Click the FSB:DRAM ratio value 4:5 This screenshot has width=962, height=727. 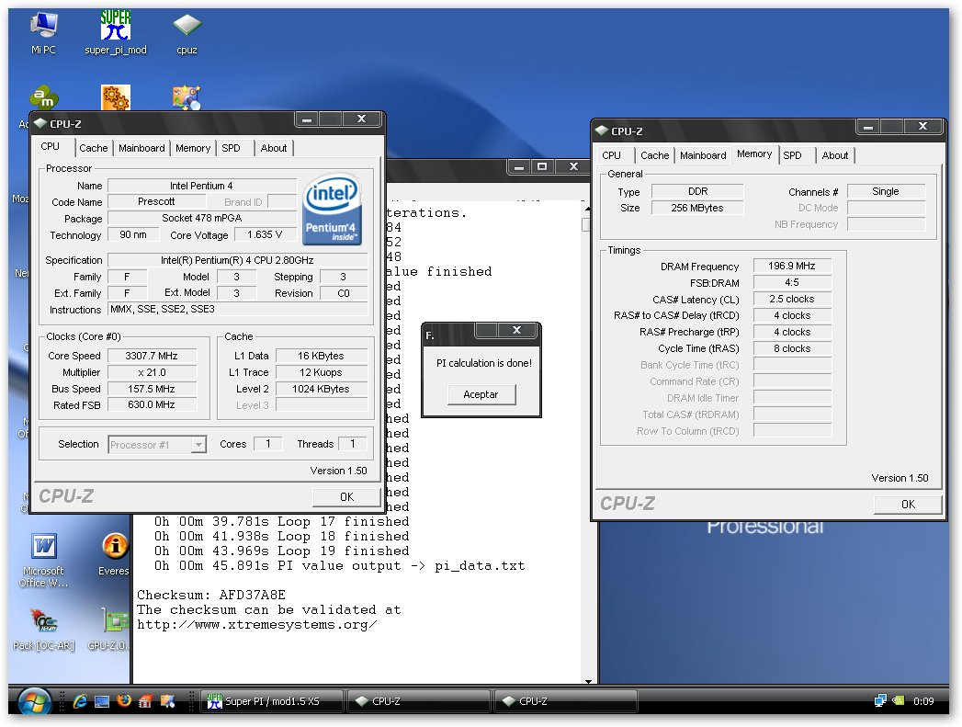point(791,283)
